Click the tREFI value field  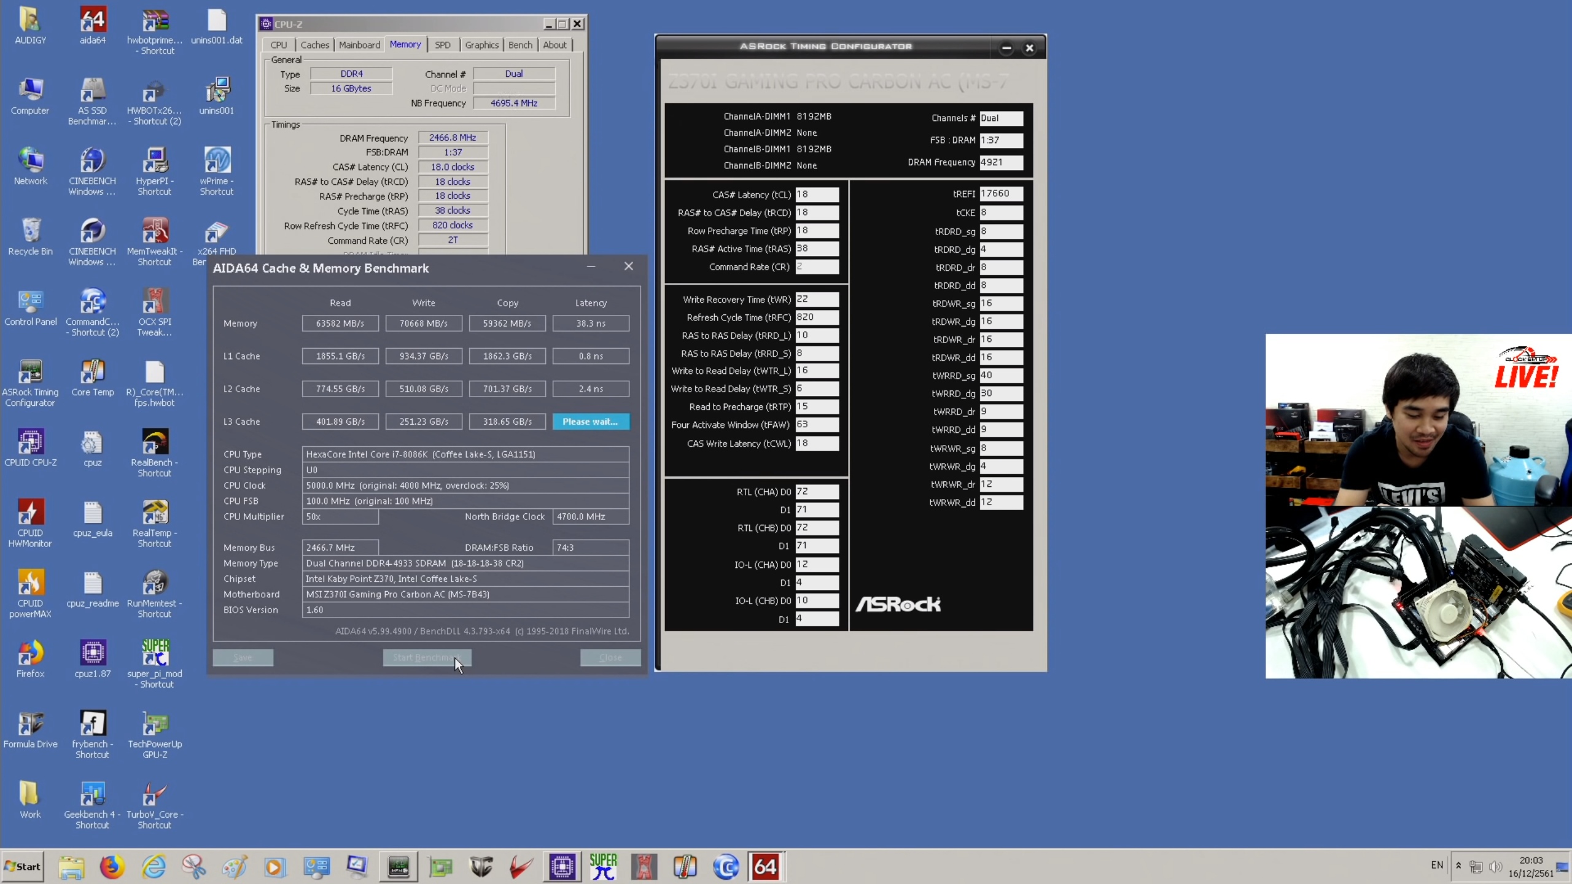click(x=1001, y=193)
